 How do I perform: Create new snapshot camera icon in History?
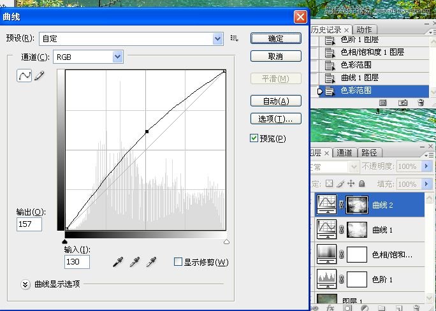coord(403,103)
